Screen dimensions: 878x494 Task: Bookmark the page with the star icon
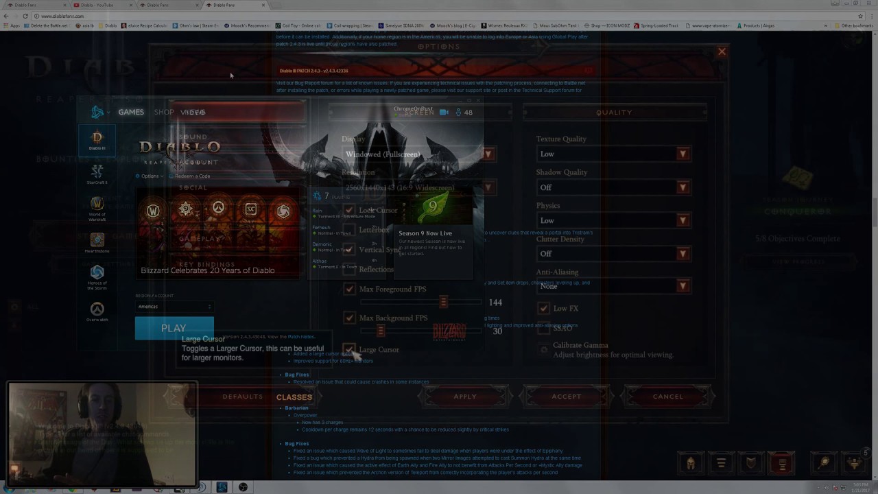tap(861, 16)
